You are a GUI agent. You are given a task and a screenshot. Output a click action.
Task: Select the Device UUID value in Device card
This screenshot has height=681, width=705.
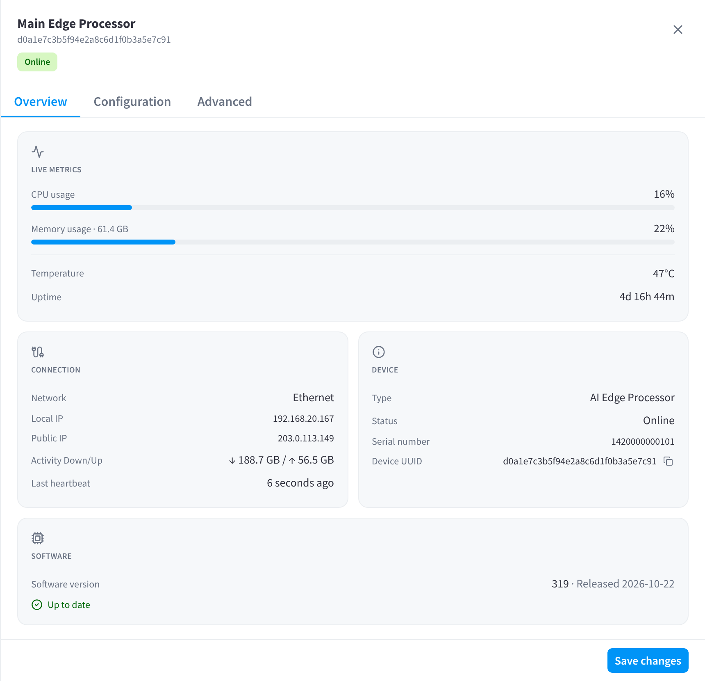pos(580,461)
